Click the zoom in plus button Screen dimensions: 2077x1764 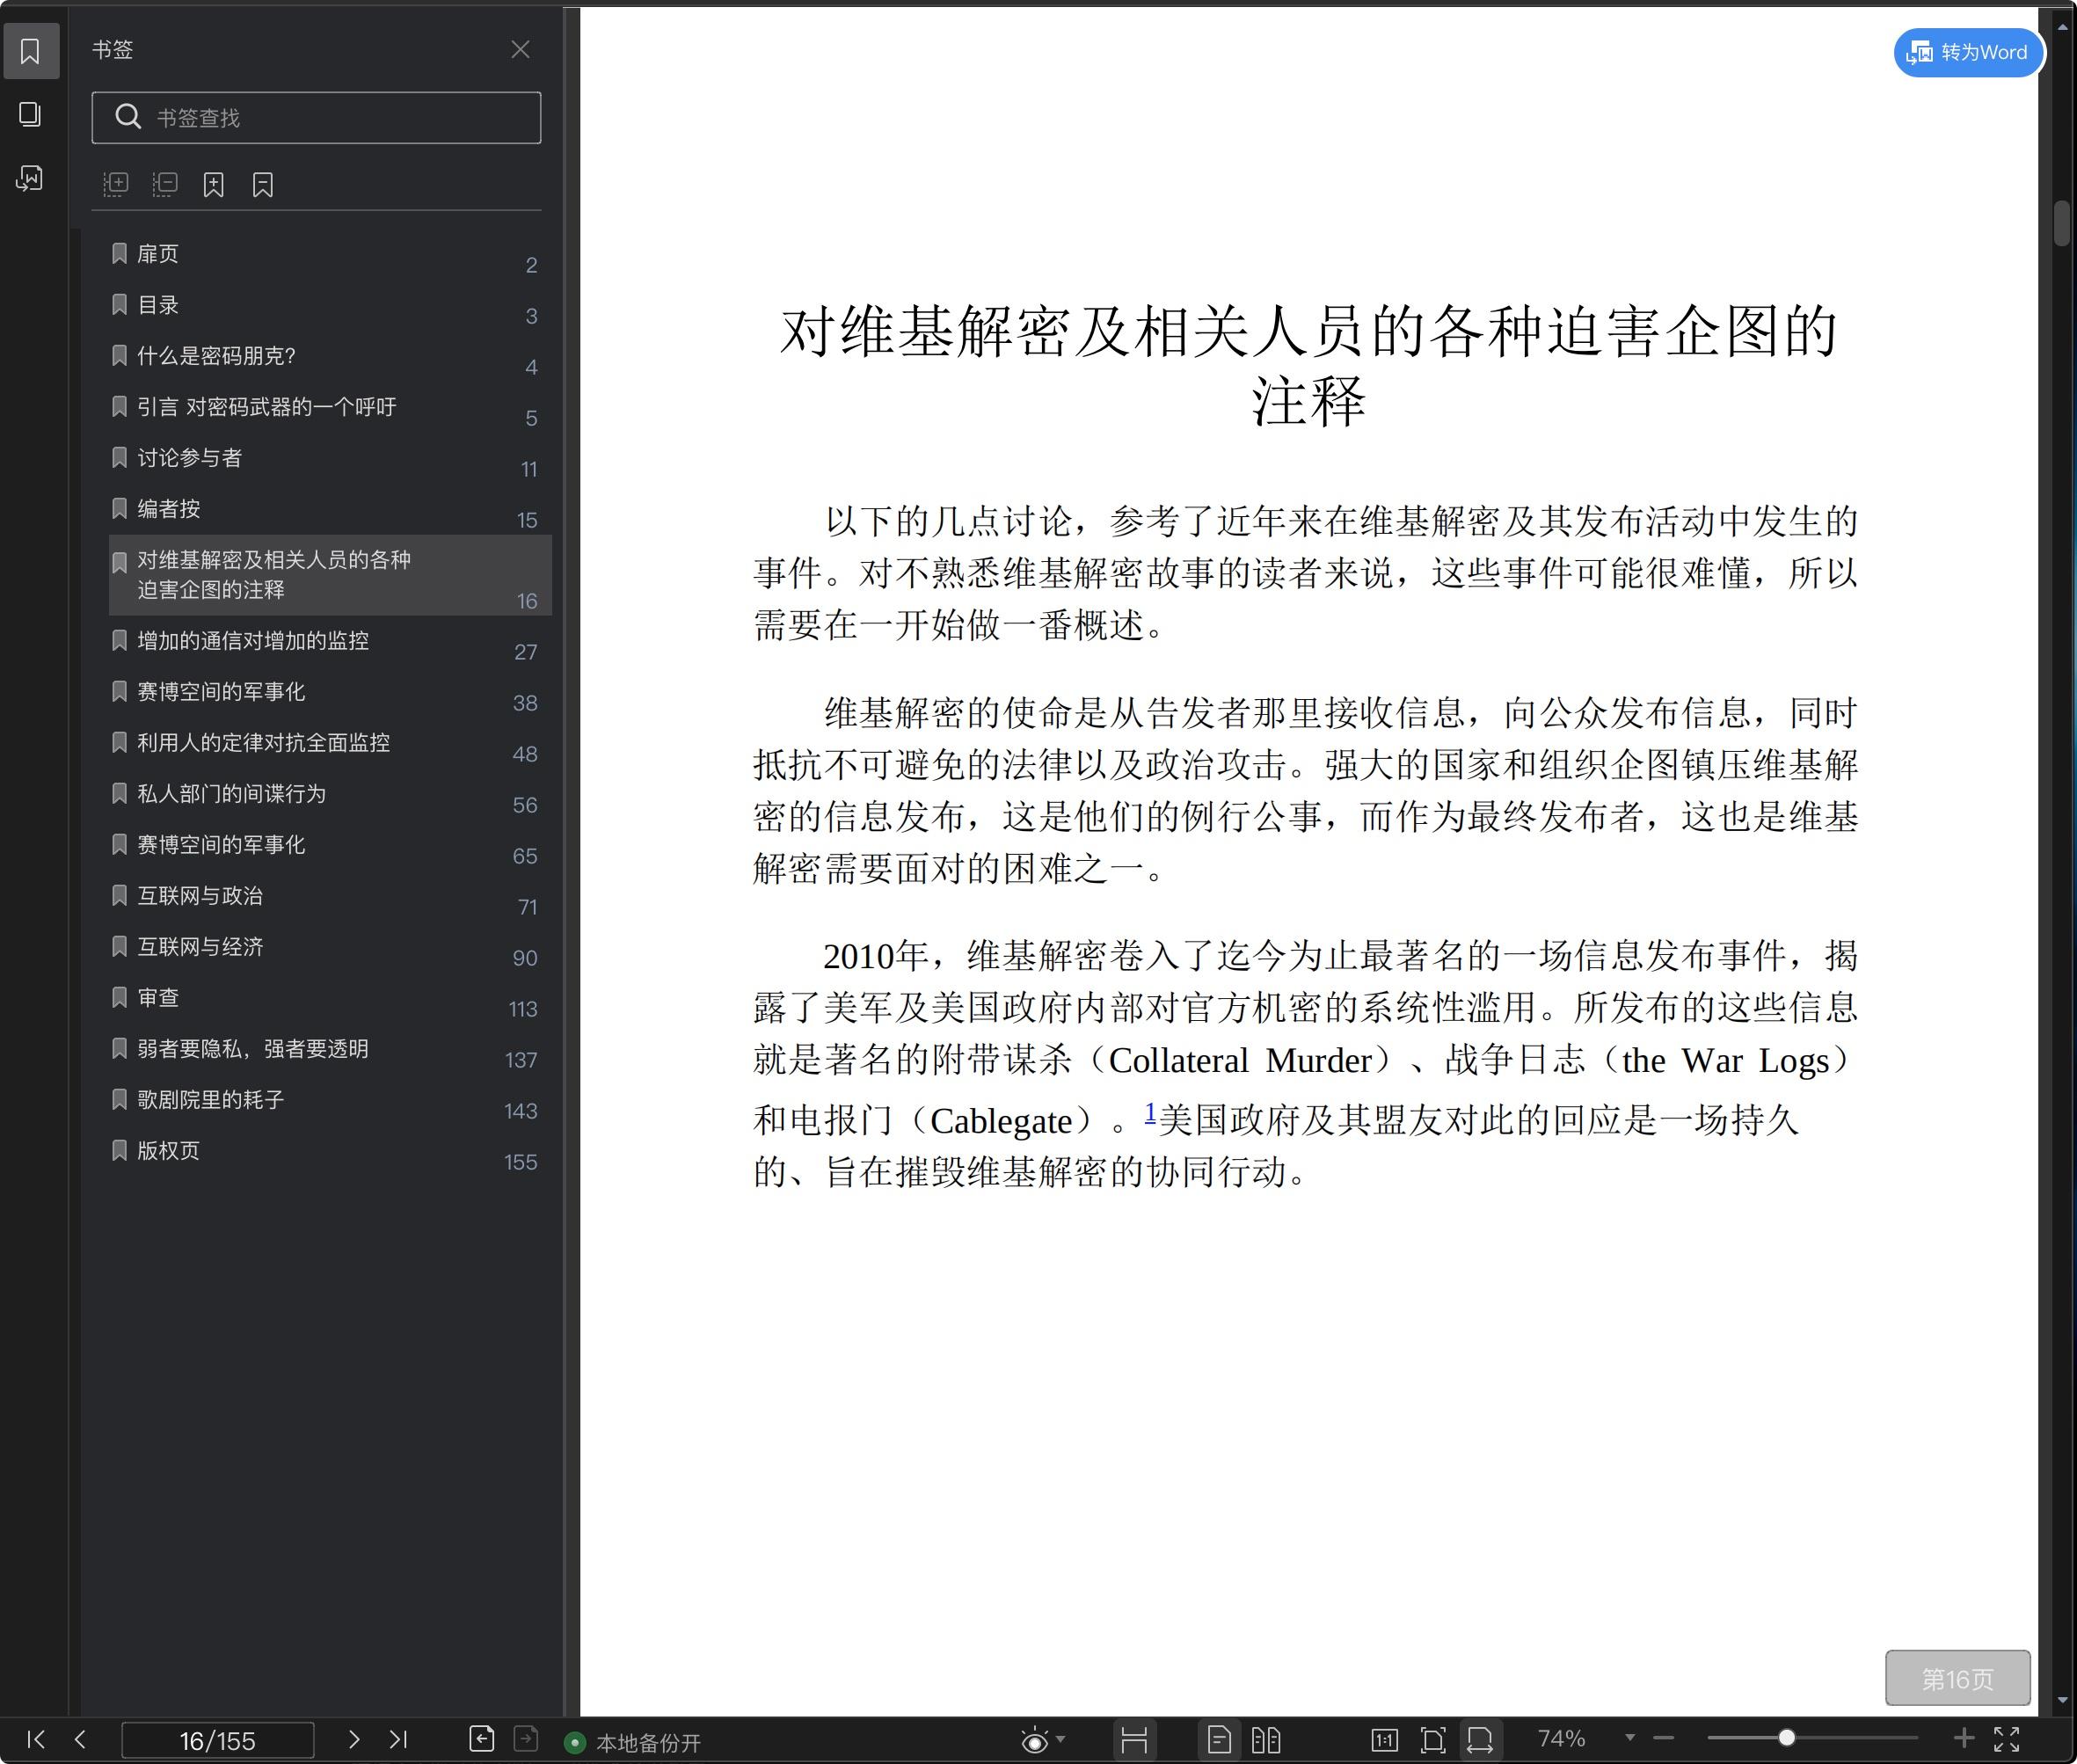[x=1964, y=1738]
